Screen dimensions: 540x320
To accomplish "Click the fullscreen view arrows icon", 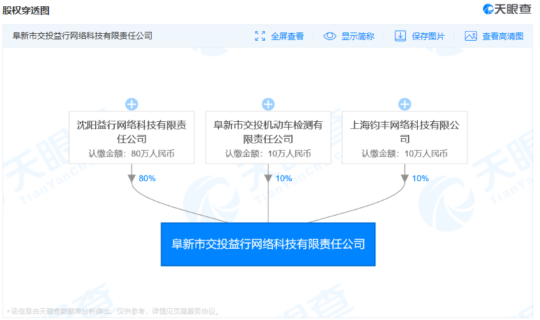I will [260, 36].
